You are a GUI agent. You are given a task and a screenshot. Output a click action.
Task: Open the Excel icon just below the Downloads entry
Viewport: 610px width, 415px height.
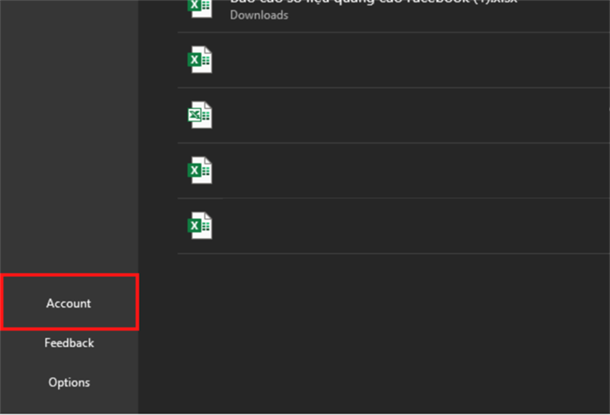point(200,60)
